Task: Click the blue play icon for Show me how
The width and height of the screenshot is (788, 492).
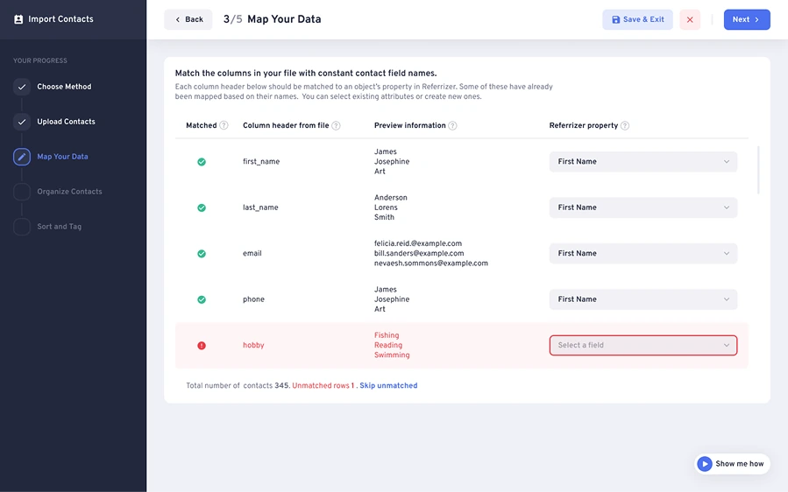Action: (x=705, y=464)
